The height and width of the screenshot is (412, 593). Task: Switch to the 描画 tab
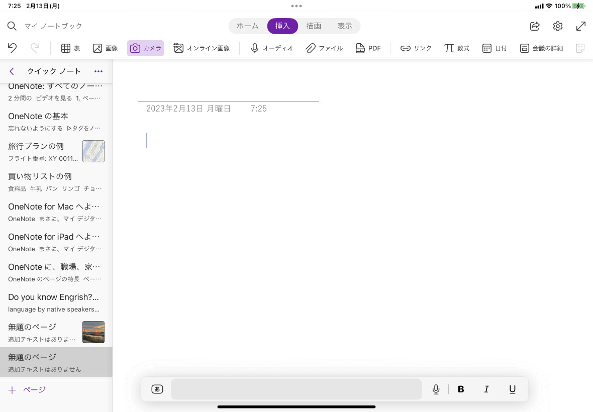[x=314, y=26]
